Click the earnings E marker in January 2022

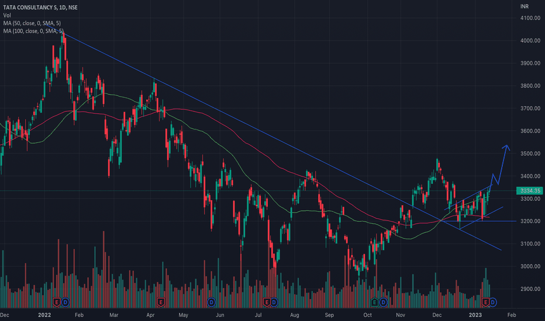[x=57, y=302]
